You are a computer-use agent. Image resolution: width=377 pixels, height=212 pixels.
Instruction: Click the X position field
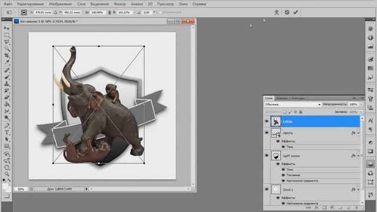pos(43,12)
